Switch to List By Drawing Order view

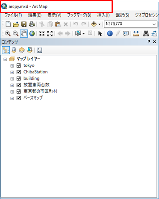(6, 50)
